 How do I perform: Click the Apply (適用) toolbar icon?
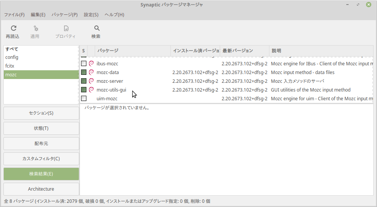coord(36,28)
